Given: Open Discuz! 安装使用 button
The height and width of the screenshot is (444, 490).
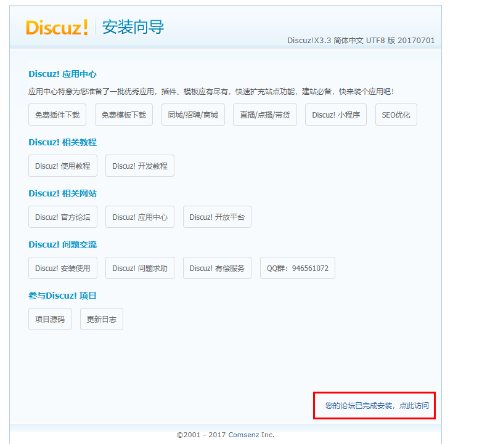Looking at the screenshot, I should 63,268.
